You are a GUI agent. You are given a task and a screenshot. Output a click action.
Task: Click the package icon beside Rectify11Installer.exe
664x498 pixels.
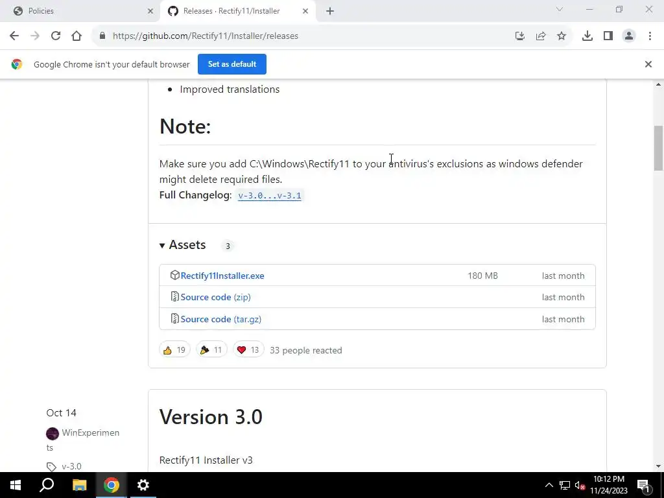tap(174, 275)
